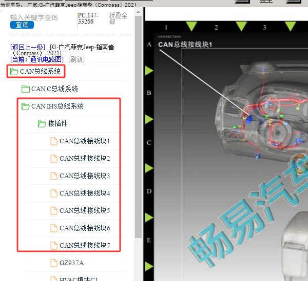Click the scroll-up arrow of tree scrollbar
This screenshot has height=281, width=308.
point(138,12)
